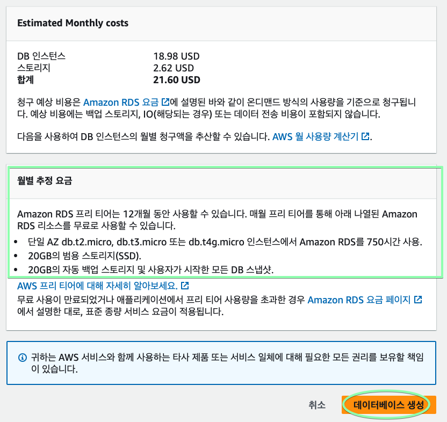Open the Amazon RDS 요금 link
447x422 pixels.
click(120, 102)
